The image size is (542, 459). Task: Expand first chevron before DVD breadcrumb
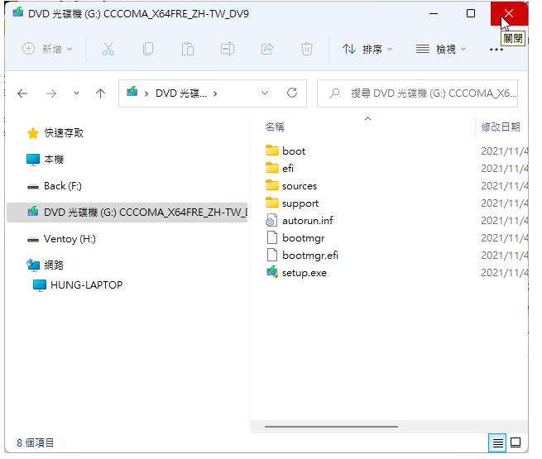pos(146,93)
